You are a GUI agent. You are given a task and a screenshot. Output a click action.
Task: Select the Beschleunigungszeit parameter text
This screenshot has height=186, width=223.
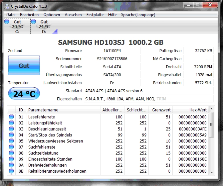point(47,129)
